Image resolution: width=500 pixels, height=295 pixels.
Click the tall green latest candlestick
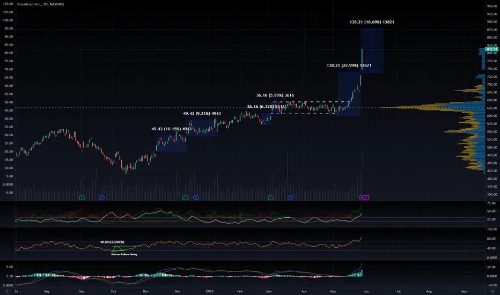point(362,59)
